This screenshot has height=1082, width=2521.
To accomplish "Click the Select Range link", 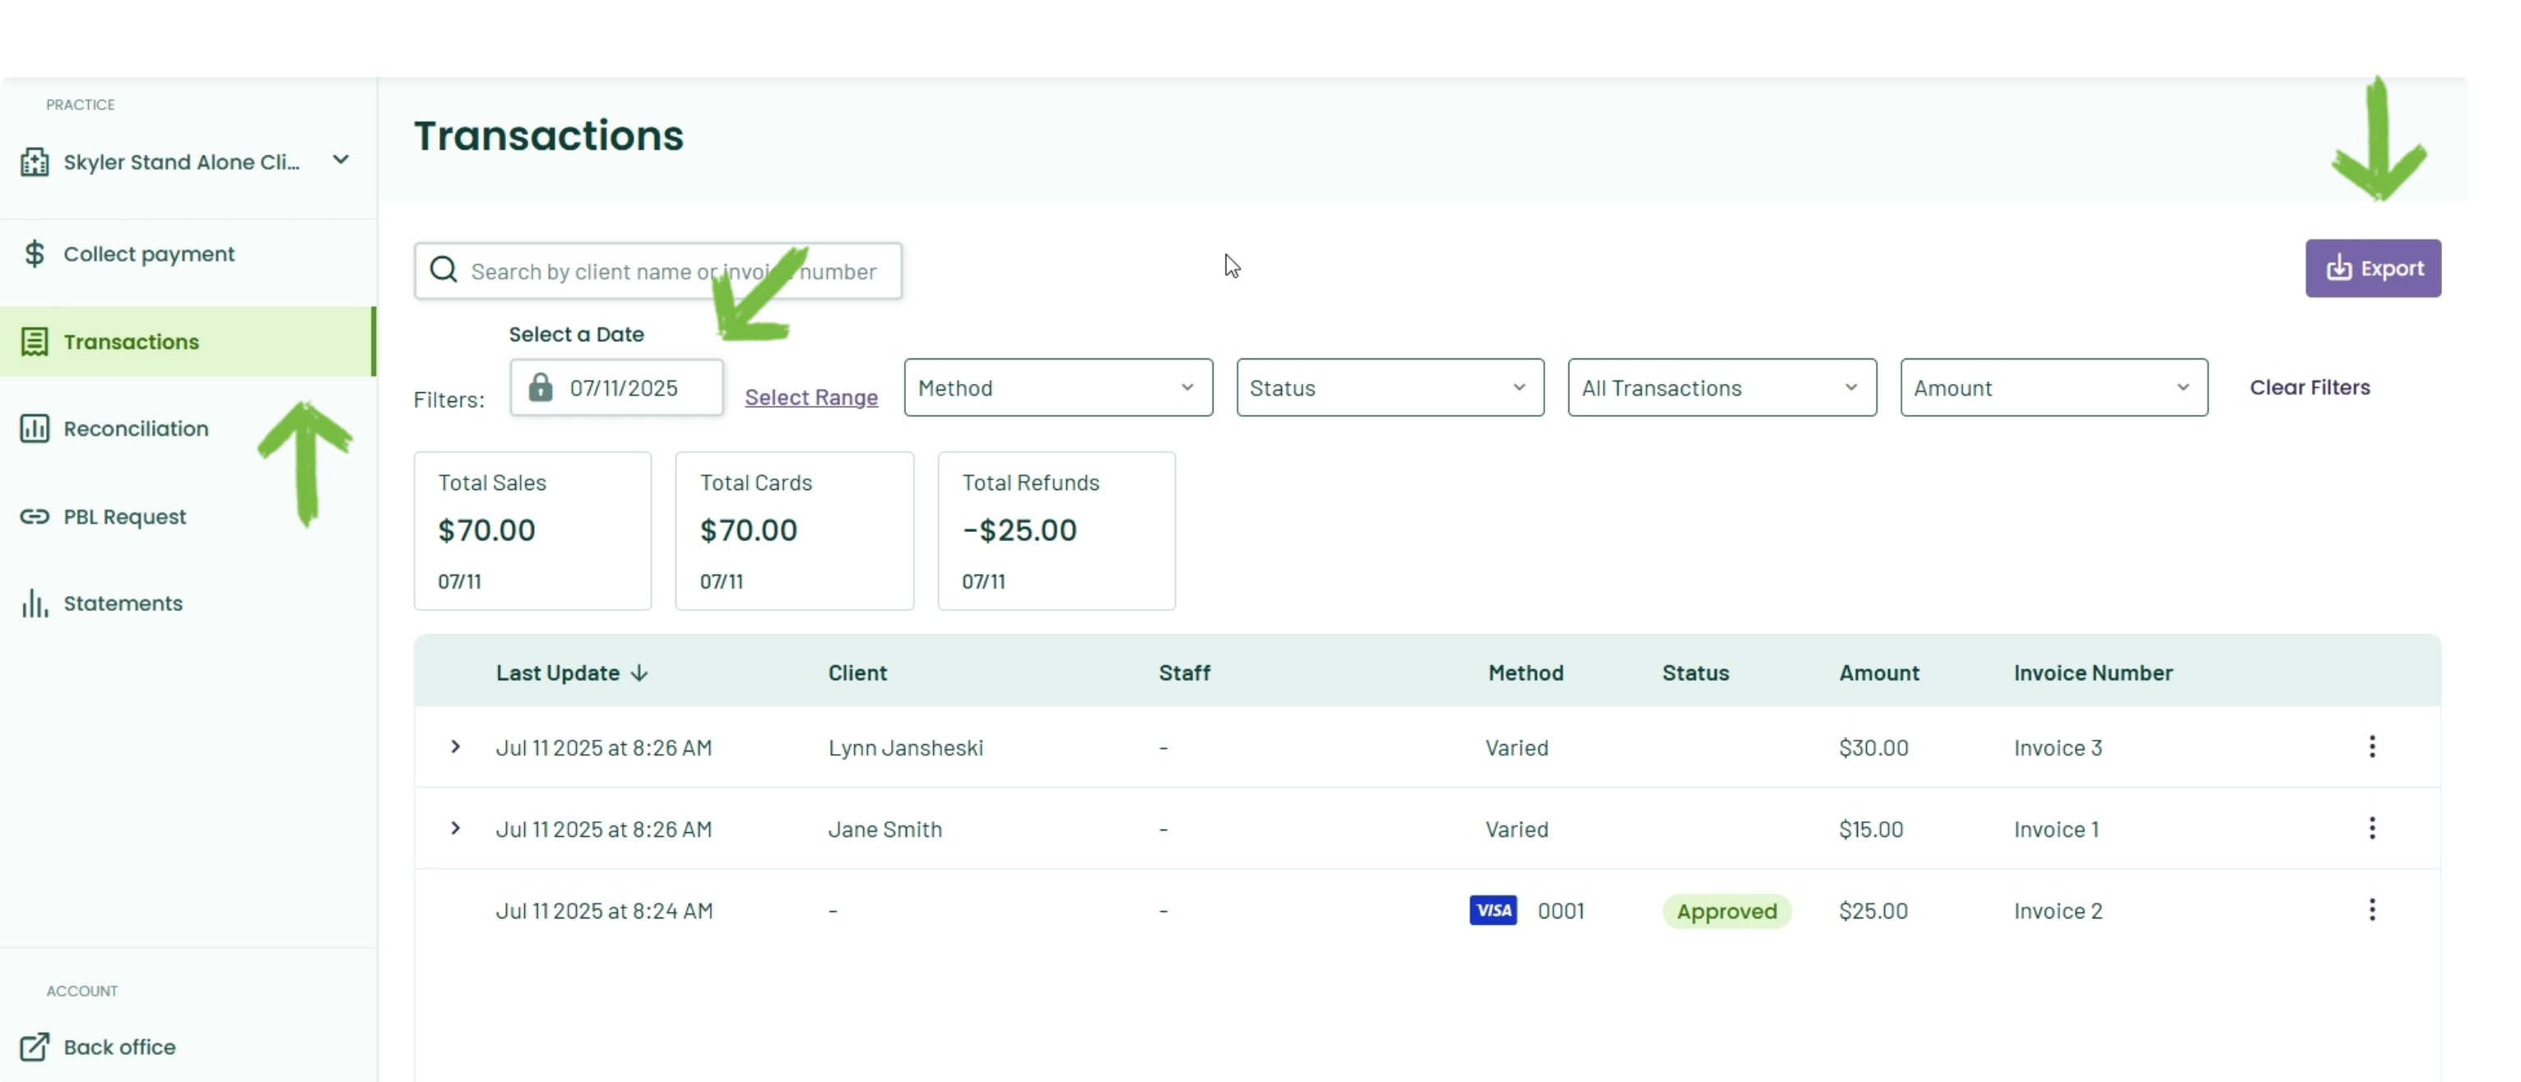I will click(810, 397).
